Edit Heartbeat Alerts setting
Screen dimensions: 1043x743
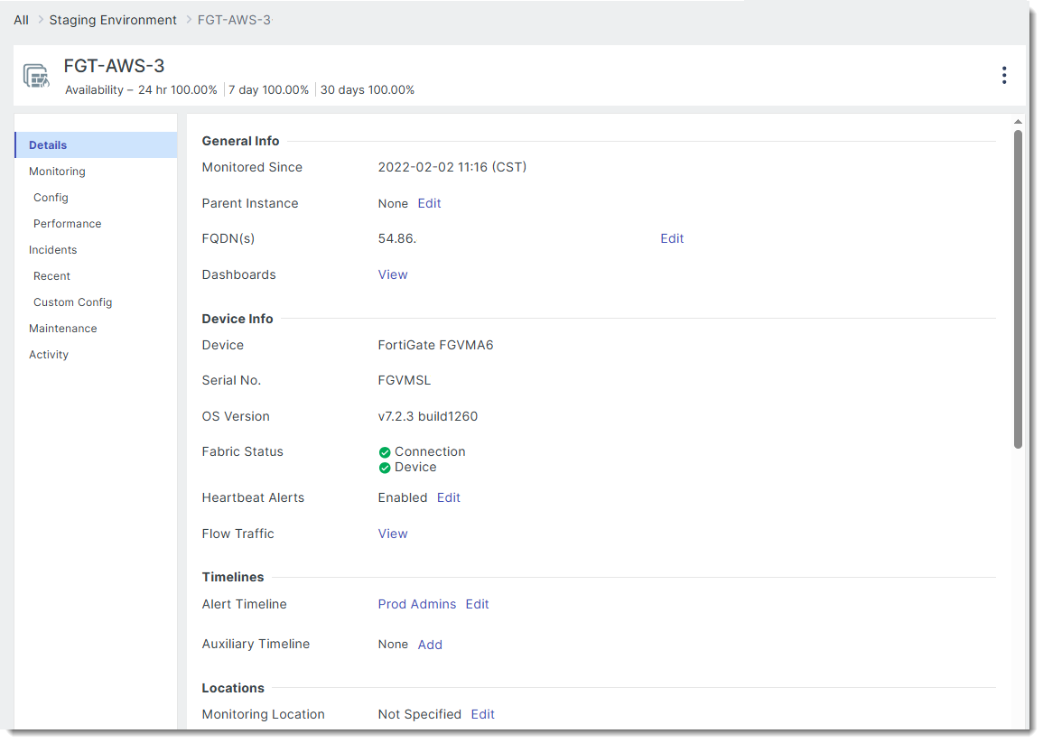(449, 498)
